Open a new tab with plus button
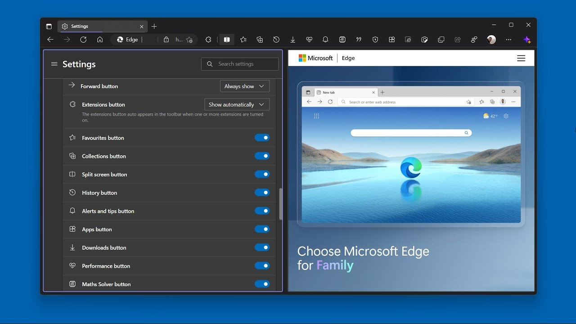This screenshot has height=324, width=576. [x=154, y=27]
